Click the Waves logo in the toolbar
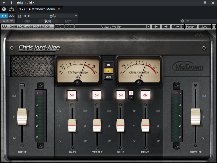217x163 pixels. (x=4, y=27)
